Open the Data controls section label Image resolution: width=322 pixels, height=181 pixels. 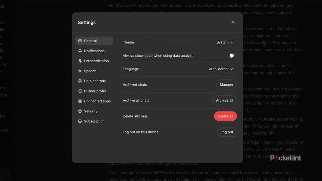click(x=95, y=81)
